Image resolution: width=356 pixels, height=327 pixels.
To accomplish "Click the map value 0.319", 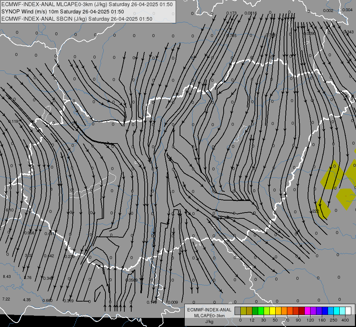I will (68, 301).
